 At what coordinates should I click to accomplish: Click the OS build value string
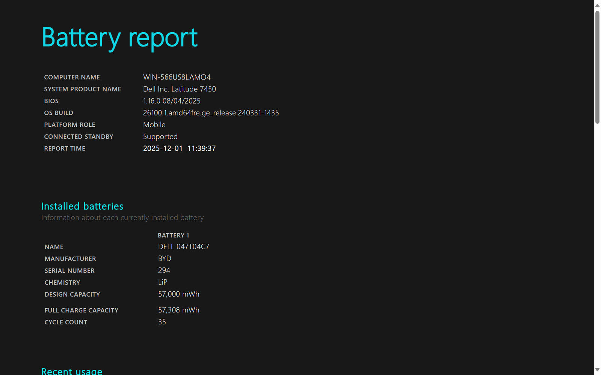211,113
